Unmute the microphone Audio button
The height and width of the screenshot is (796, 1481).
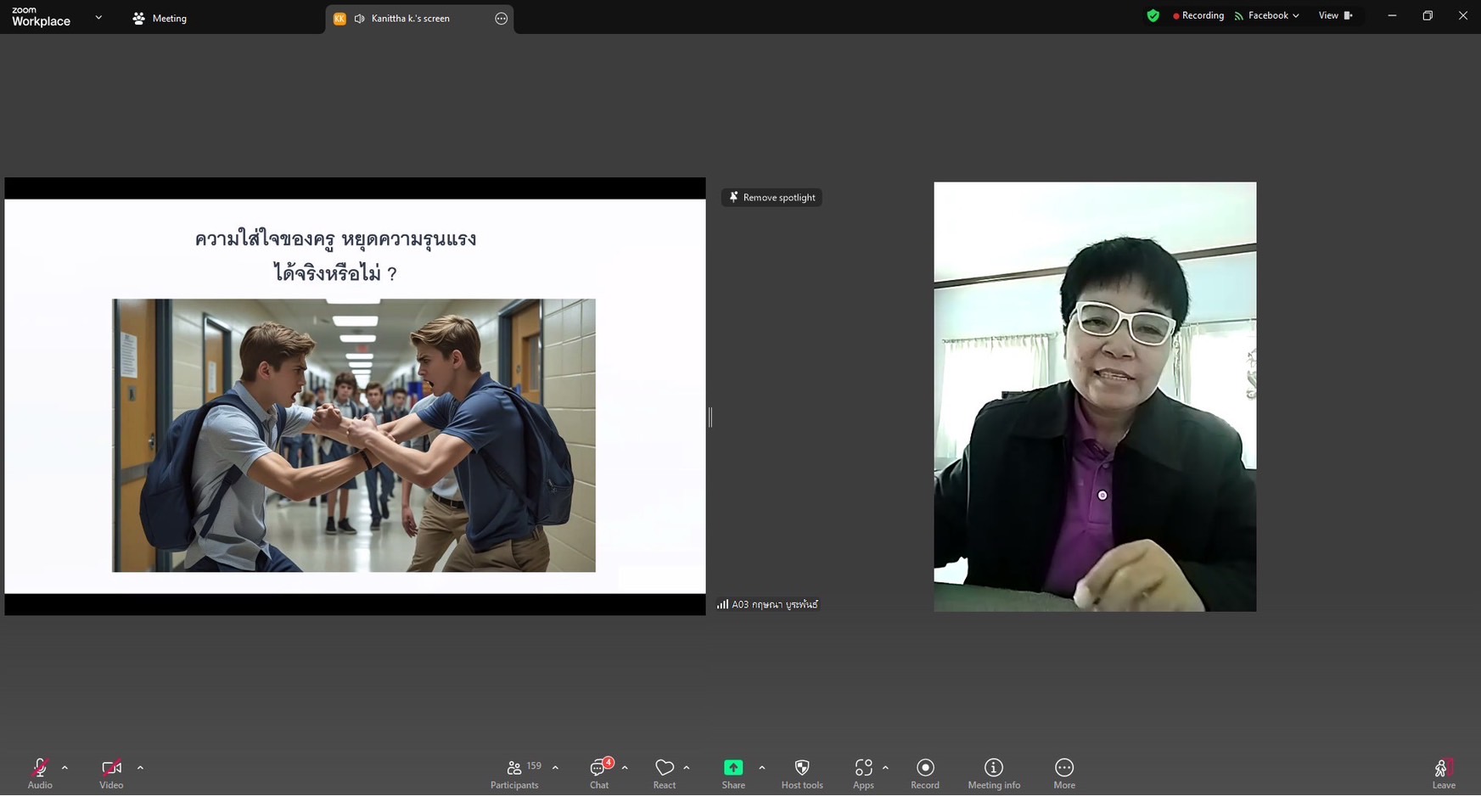click(39, 769)
